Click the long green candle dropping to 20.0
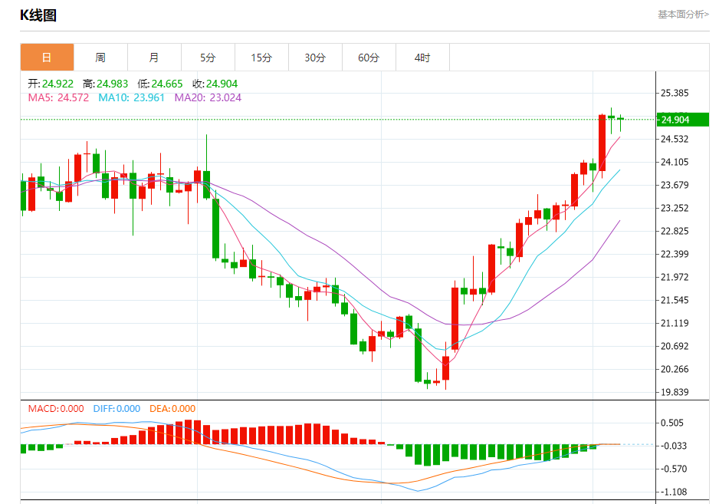 [419, 355]
